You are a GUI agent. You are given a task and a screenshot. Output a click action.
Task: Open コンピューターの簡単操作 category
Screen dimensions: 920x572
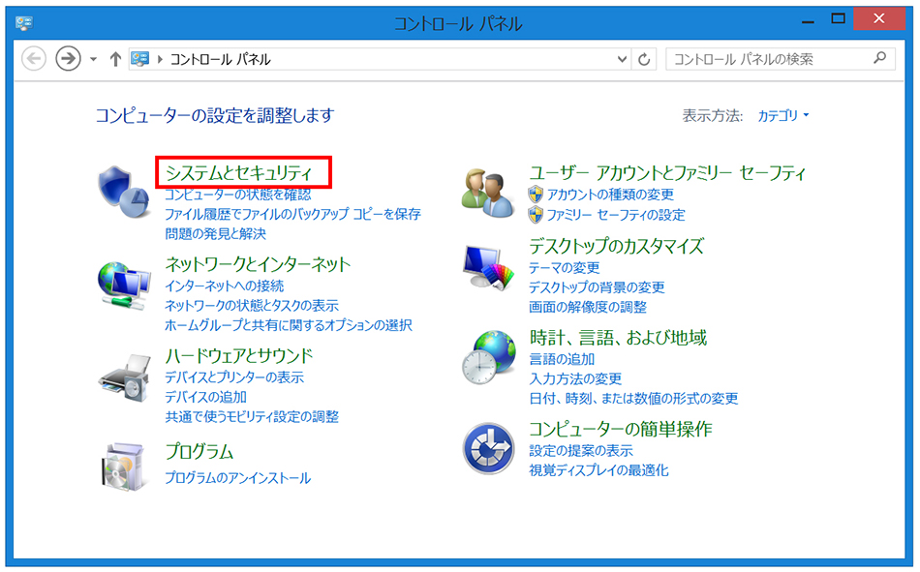click(620, 429)
